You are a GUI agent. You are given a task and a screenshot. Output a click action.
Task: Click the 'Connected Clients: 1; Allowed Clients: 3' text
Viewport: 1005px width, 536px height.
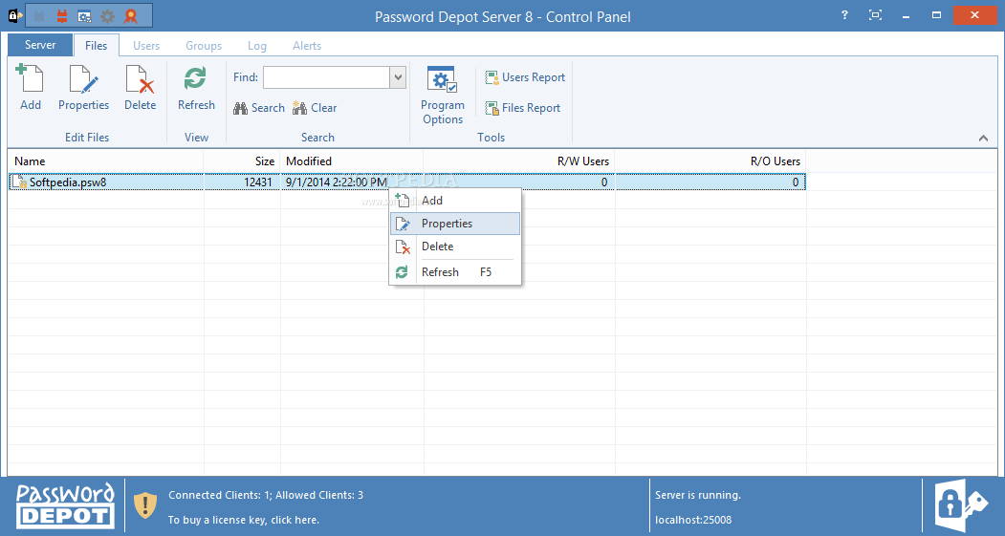click(266, 495)
